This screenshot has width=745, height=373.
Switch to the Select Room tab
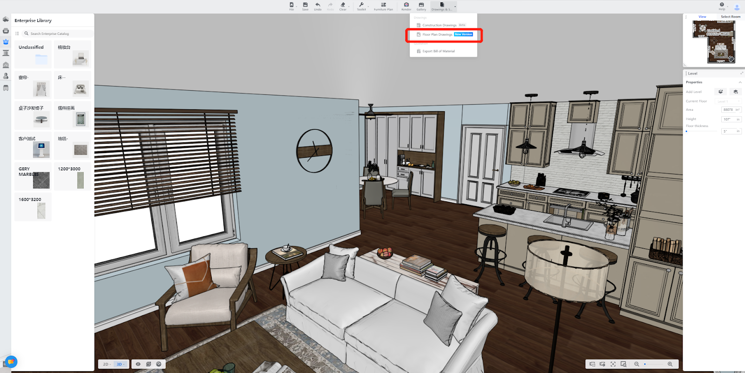pyautogui.click(x=730, y=17)
